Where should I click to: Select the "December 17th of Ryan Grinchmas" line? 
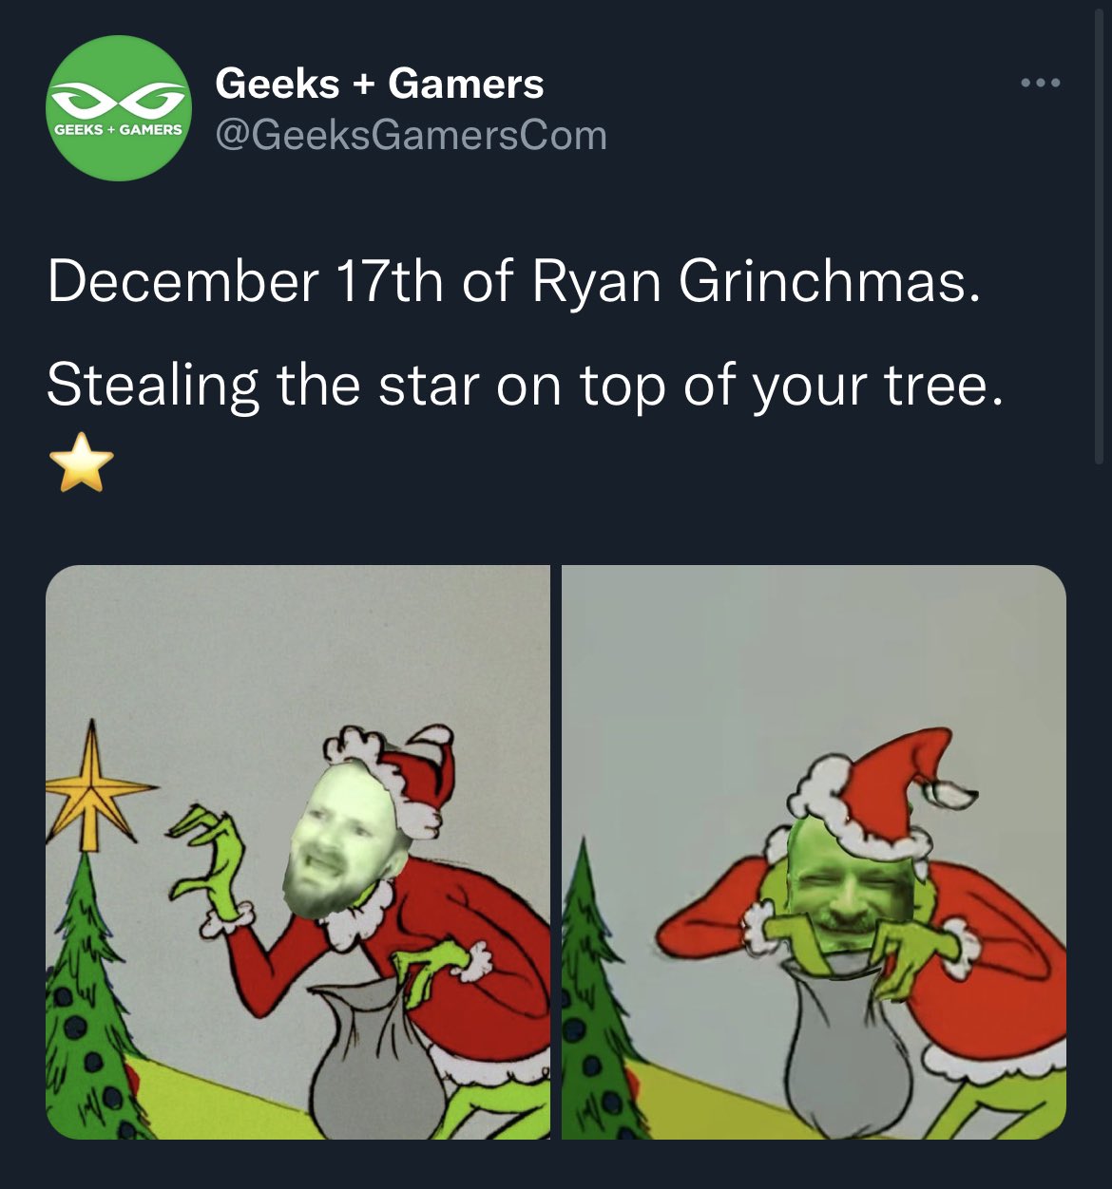click(x=513, y=282)
